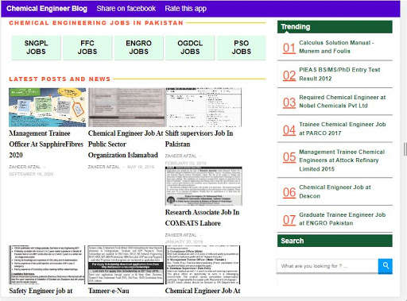Choose Rate this app menu item
407x301 pixels.
click(x=186, y=9)
